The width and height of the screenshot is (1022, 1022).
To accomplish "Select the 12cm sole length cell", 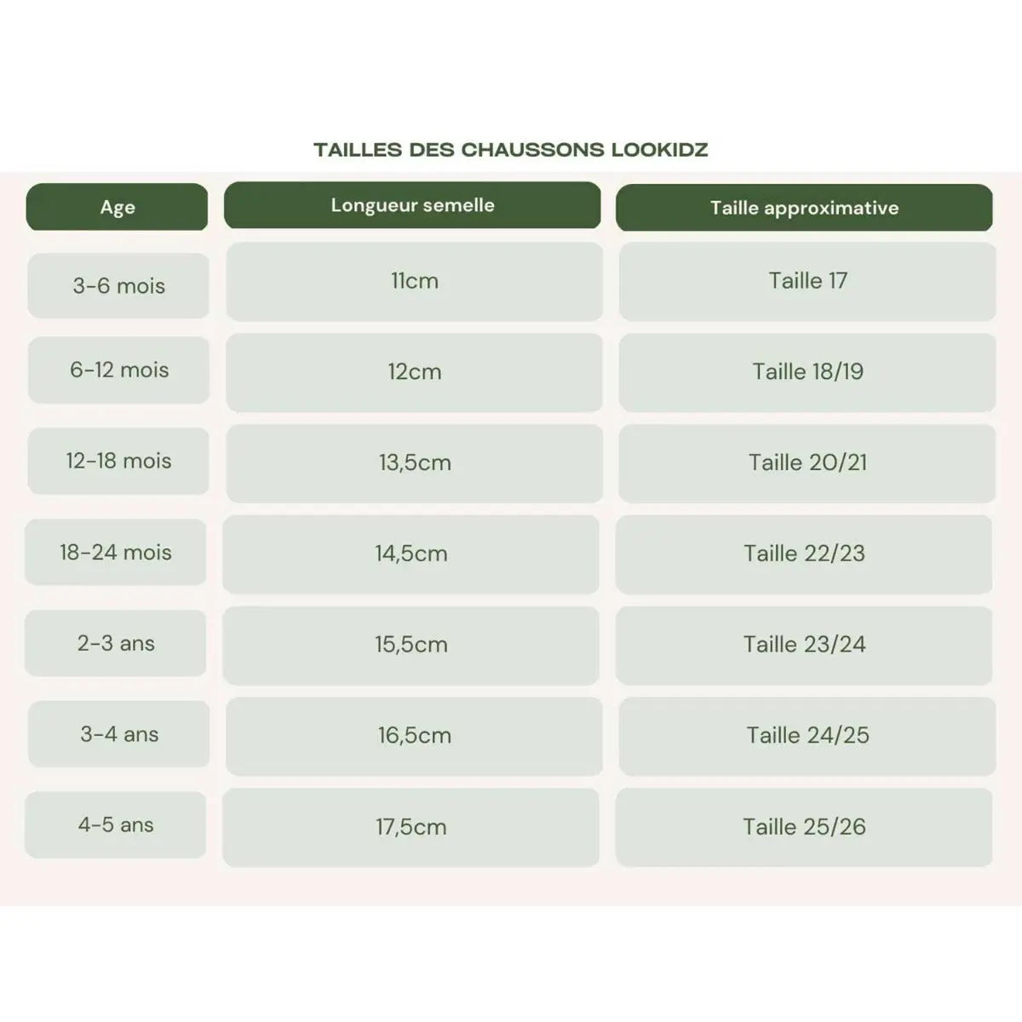I will pyautogui.click(x=415, y=372).
